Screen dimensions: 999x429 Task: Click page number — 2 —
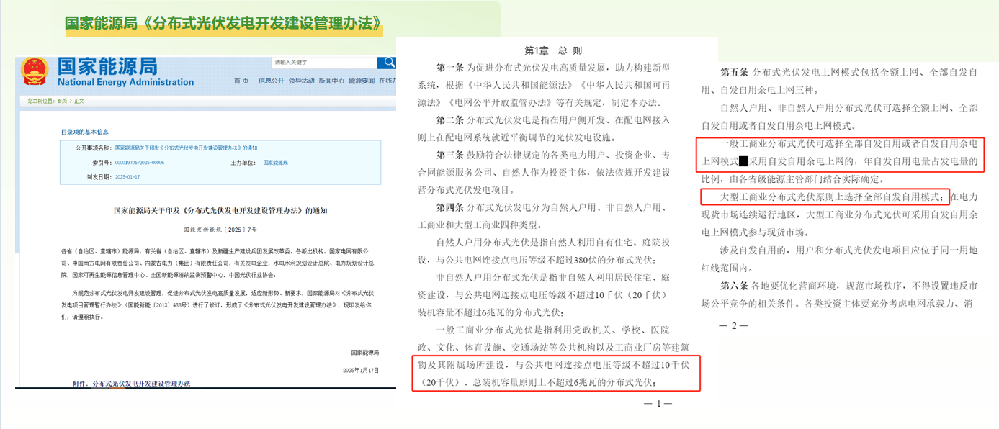point(733,326)
